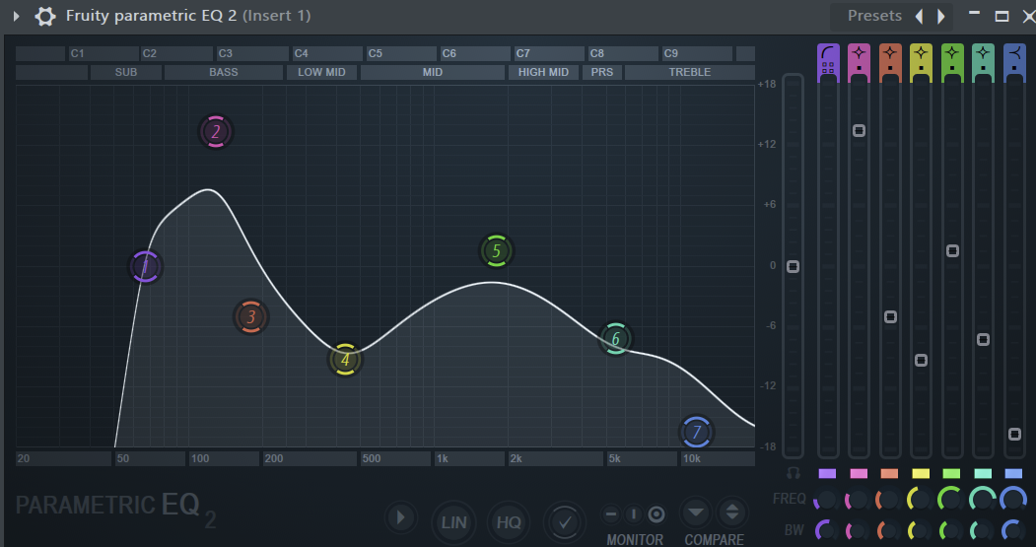The height and width of the screenshot is (547, 1036).
Task: Set MONITOR to circle option
Action: [656, 513]
